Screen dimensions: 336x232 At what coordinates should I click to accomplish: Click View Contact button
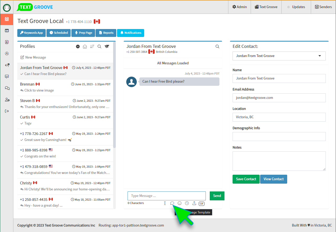[274, 179]
